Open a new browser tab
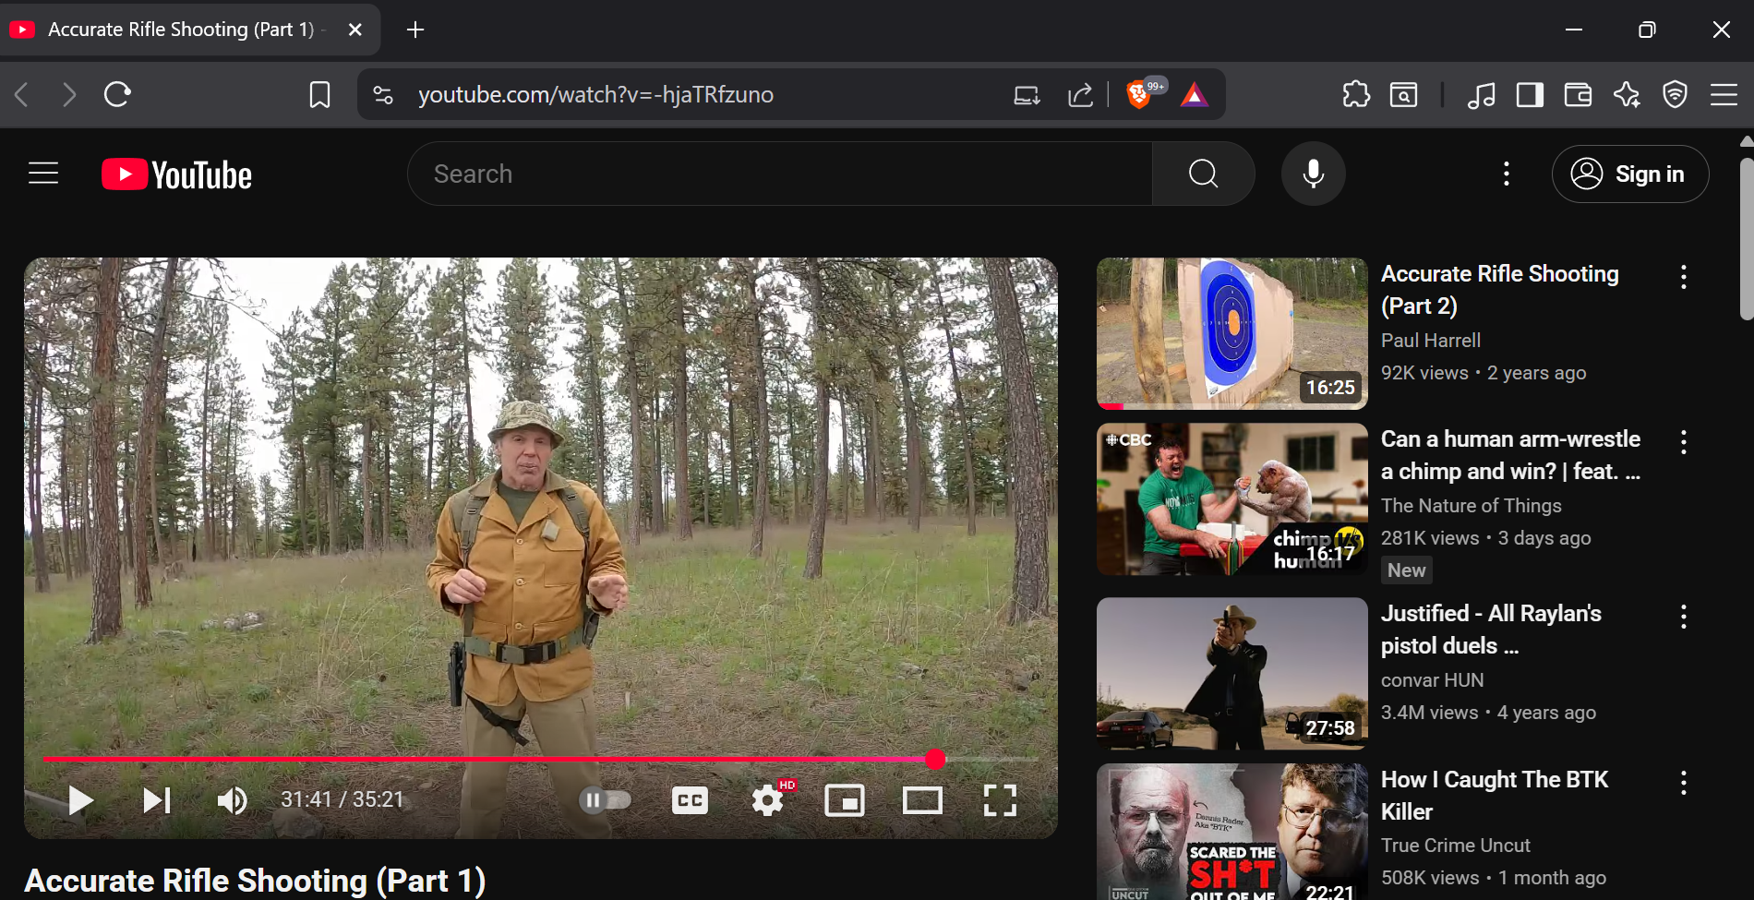 415,30
